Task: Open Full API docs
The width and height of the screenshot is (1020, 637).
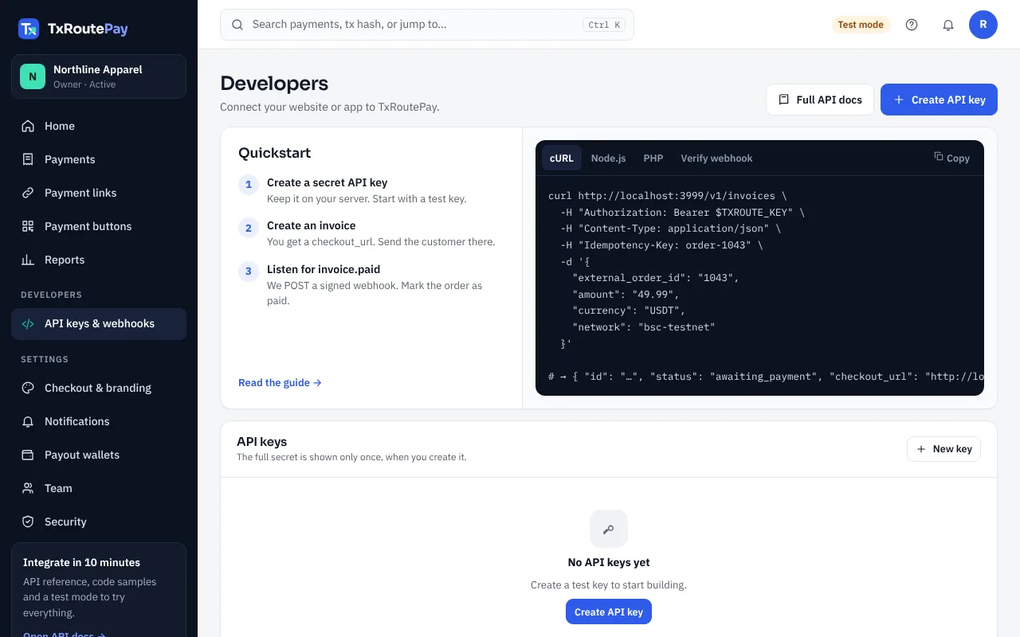Action: (x=820, y=100)
